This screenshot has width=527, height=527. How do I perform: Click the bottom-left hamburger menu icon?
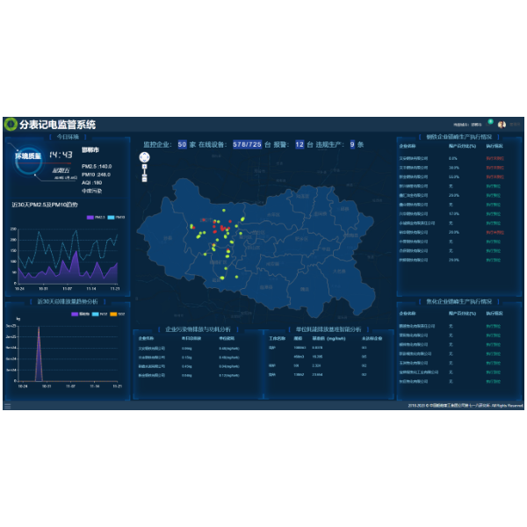8,406
